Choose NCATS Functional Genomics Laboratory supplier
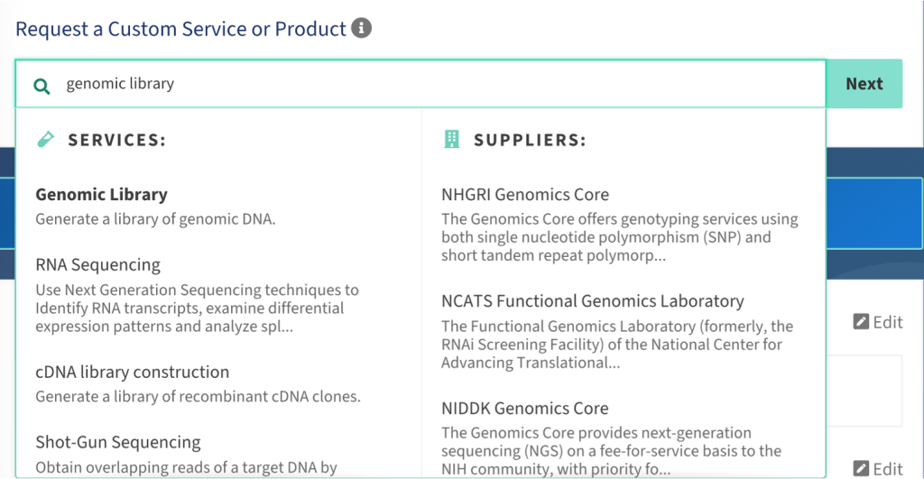This screenshot has height=479, width=924. [x=592, y=301]
